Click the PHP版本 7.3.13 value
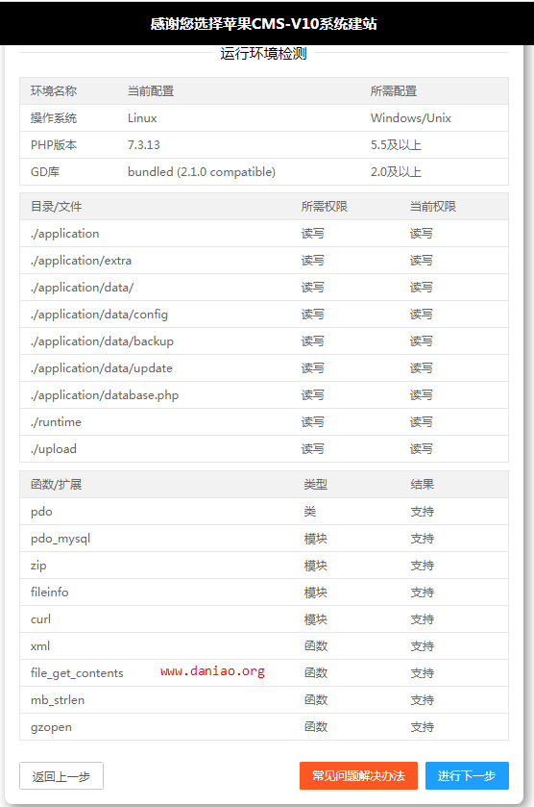534x807 pixels. [144, 145]
